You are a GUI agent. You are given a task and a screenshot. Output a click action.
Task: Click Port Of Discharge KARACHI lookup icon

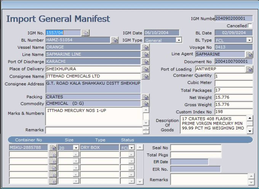point(145,62)
